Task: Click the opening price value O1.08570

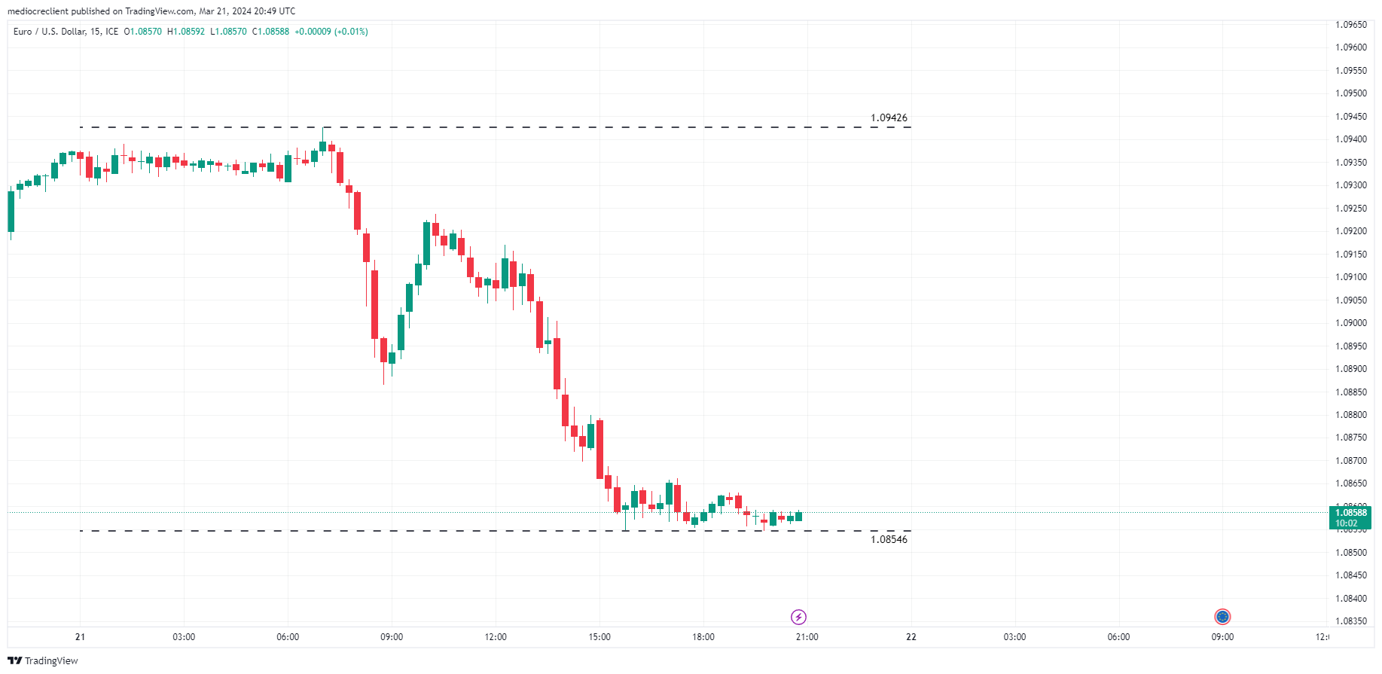Action: pos(143,32)
